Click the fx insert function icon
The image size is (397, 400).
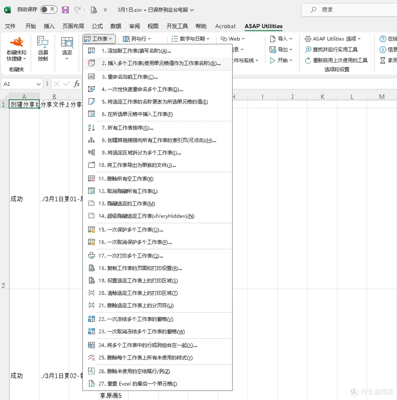coord(76,84)
